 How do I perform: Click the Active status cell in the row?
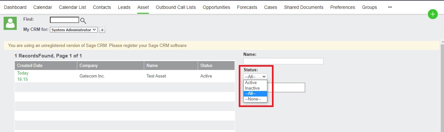click(206, 76)
